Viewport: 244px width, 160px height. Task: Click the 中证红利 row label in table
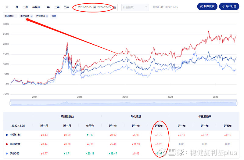15,135
